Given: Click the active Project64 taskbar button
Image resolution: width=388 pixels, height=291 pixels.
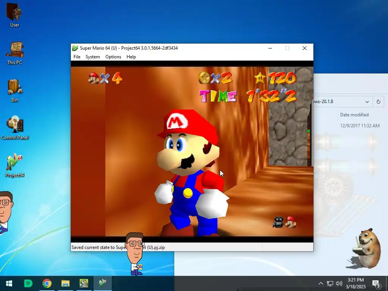Looking at the screenshot, I should pos(102,283).
